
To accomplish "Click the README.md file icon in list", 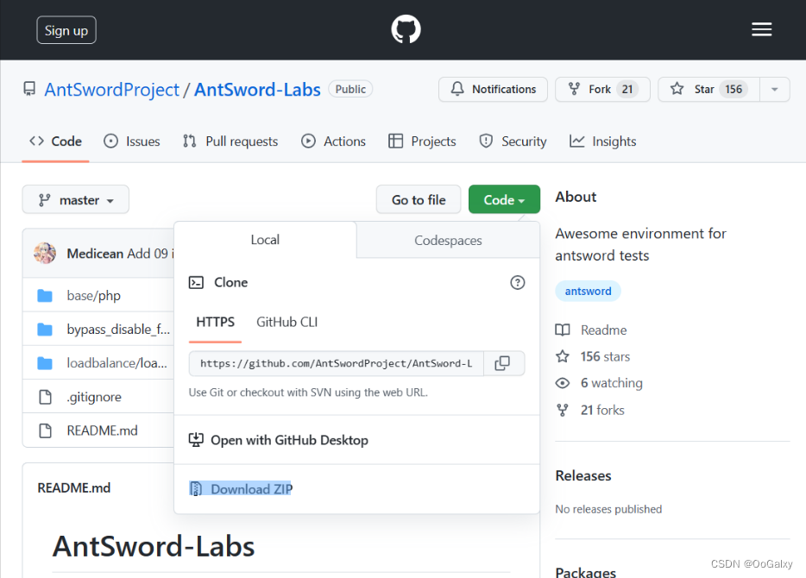I will [x=45, y=430].
